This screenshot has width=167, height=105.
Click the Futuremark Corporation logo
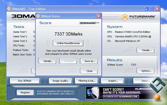[138, 17]
